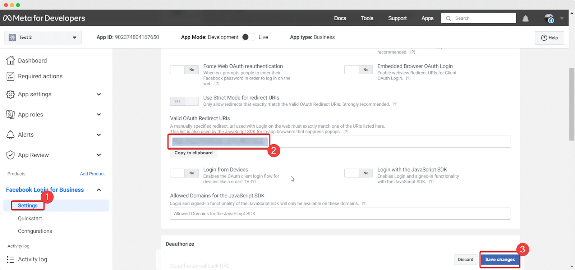
Task: Toggle Force Web OAuth reauthentication switch
Action: (x=184, y=70)
